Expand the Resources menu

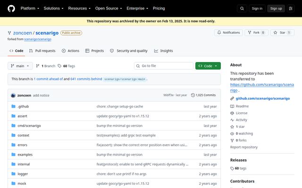tap(79, 8)
